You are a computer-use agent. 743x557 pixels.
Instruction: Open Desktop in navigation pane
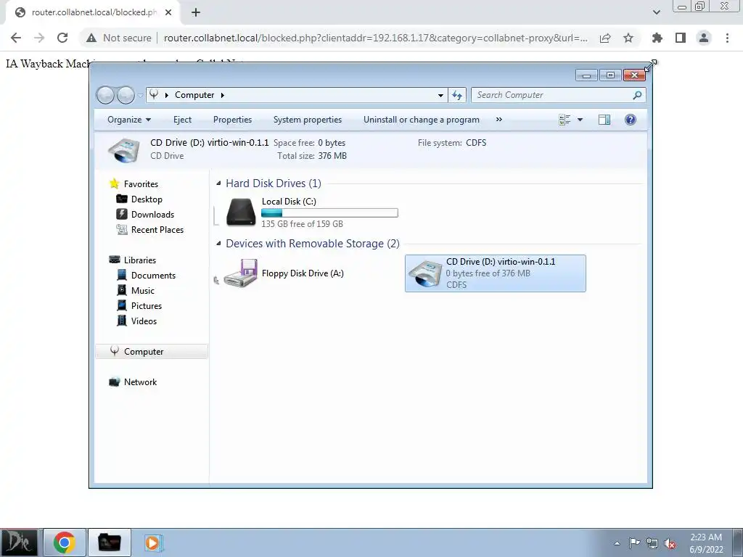[147, 199]
